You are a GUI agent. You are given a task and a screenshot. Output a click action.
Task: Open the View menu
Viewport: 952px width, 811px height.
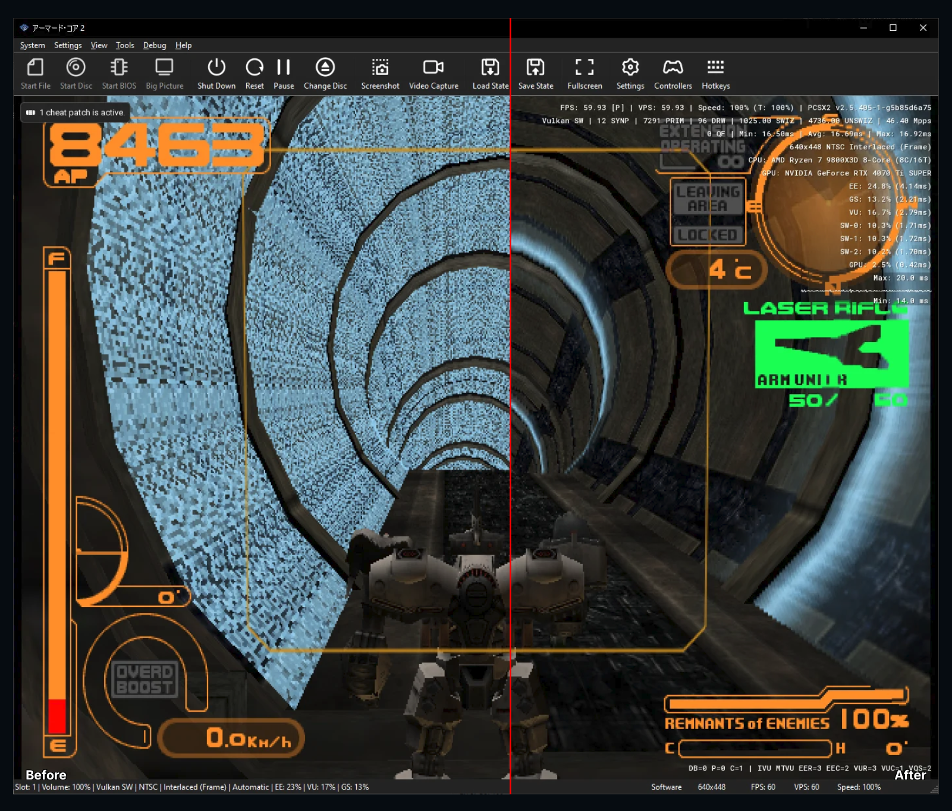[x=99, y=45]
